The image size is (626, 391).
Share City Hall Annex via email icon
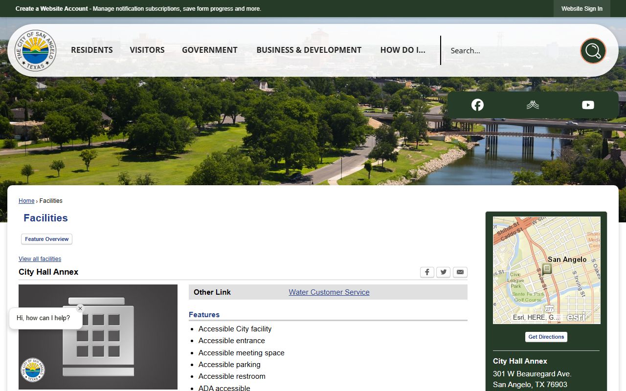[460, 272]
